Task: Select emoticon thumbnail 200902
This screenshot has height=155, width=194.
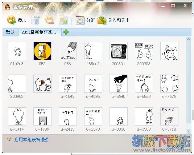Action: tap(144, 51)
